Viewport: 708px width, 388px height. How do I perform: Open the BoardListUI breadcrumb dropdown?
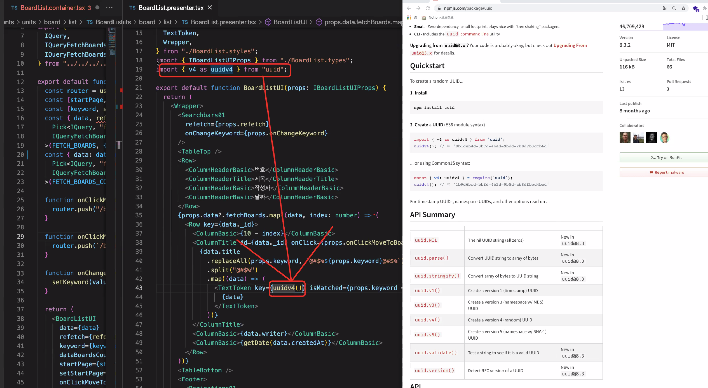(290, 22)
